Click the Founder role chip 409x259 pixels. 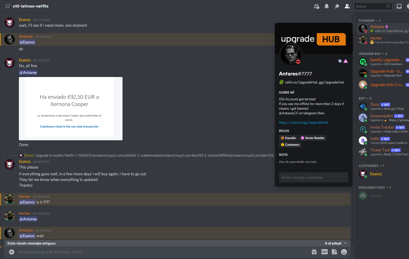(x=288, y=138)
